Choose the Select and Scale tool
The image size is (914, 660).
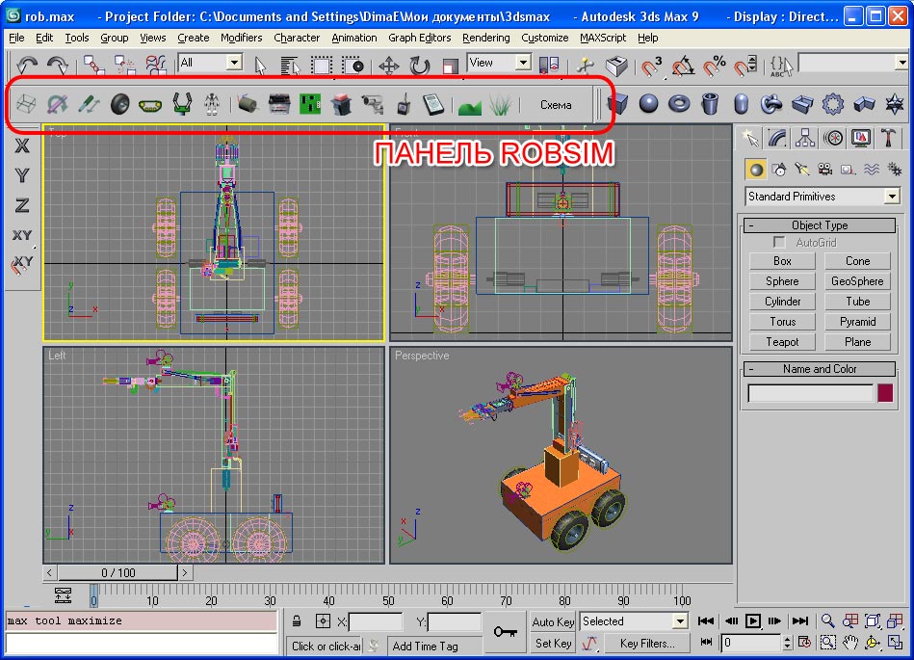pos(450,65)
